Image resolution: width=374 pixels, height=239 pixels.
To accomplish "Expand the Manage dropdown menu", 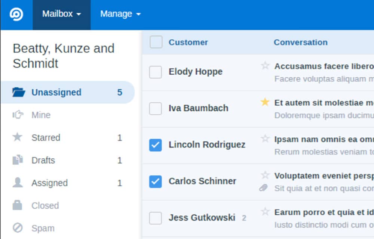I will 120,14.
